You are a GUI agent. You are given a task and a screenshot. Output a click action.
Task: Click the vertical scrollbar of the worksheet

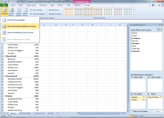[x=128, y=64]
